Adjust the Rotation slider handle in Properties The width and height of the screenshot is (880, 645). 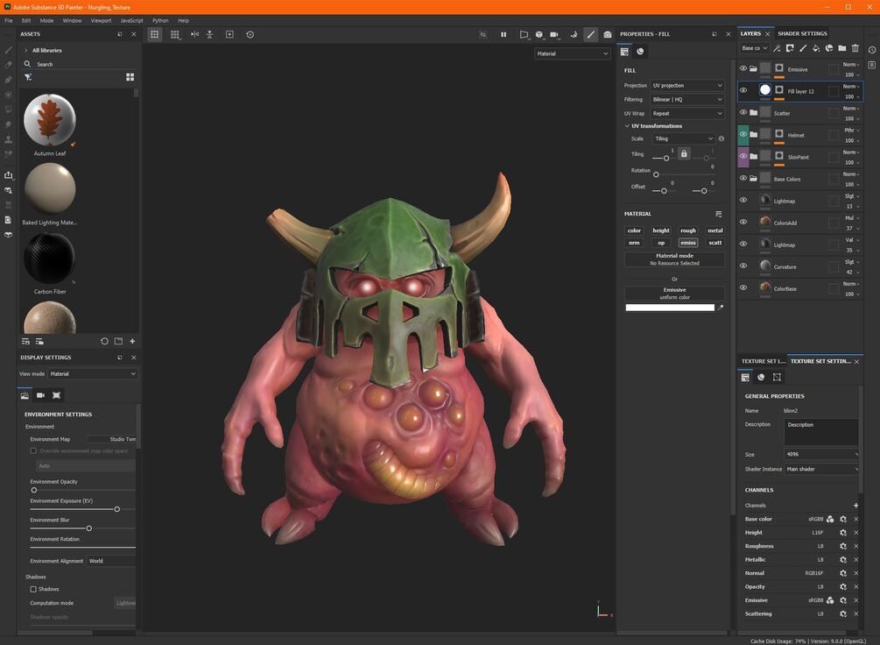coord(656,174)
